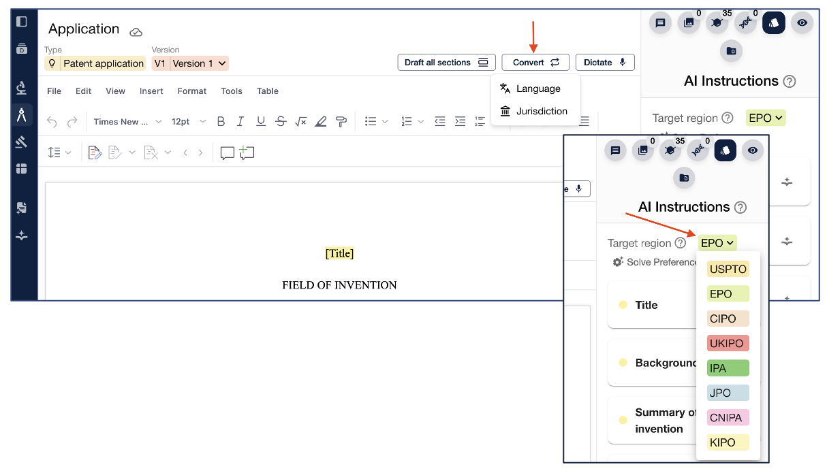Viewport: 827px width, 471px height.
Task: Click the cloud saved icon beside Application title
Action: click(x=136, y=32)
